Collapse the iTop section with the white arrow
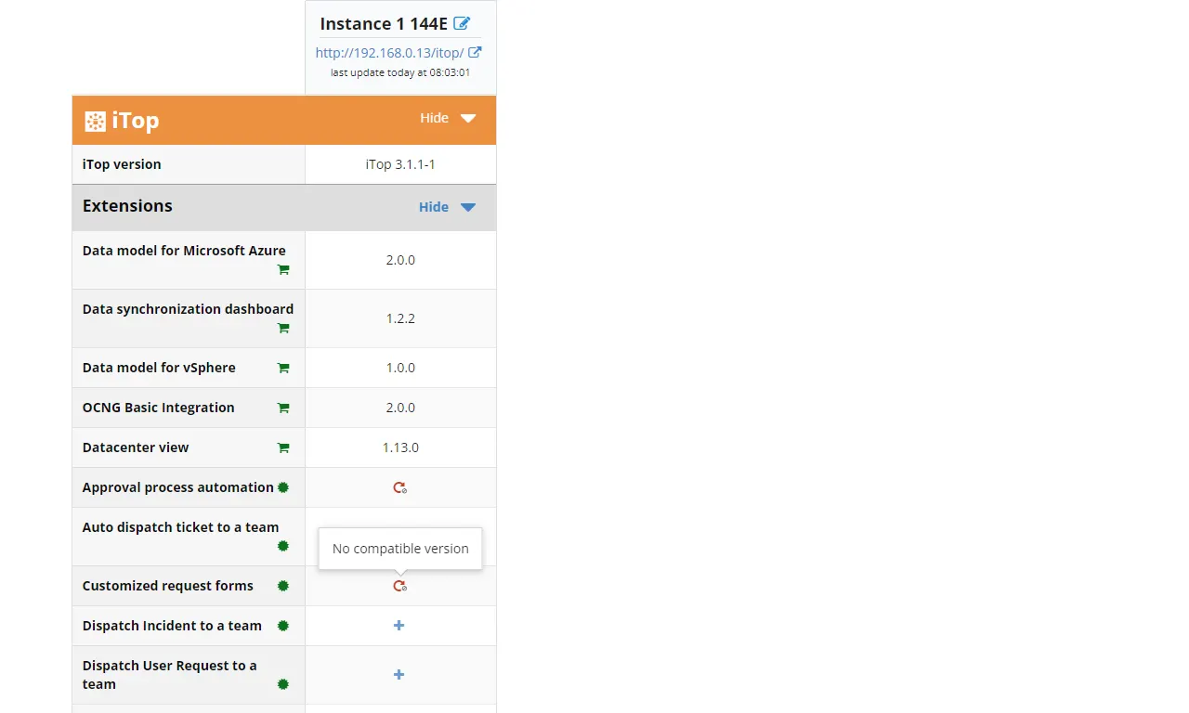This screenshot has height=713, width=1189. coord(468,119)
